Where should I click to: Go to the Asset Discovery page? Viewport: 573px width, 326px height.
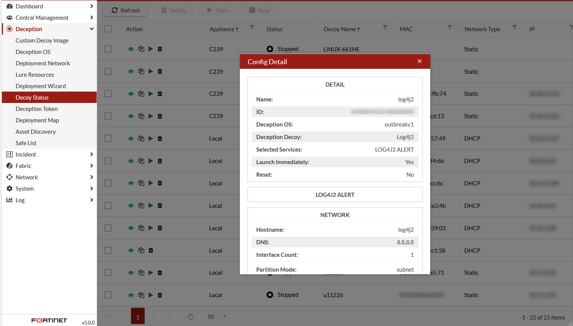point(36,131)
